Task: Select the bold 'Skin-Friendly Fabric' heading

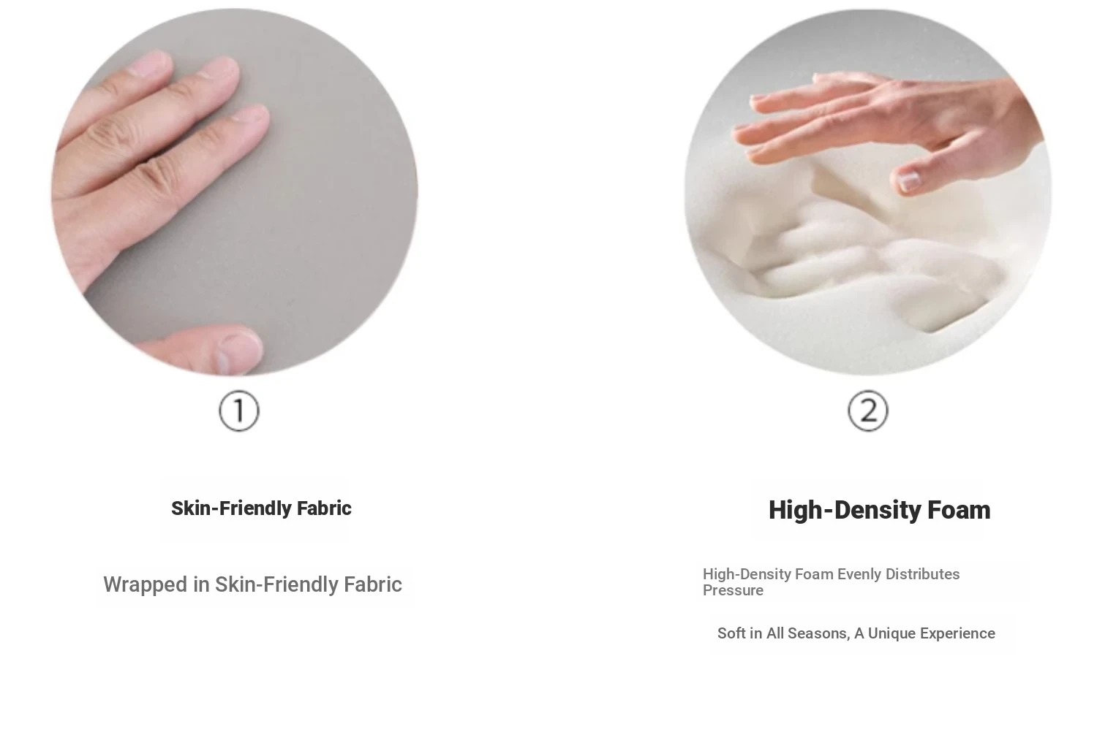Action: tap(261, 508)
